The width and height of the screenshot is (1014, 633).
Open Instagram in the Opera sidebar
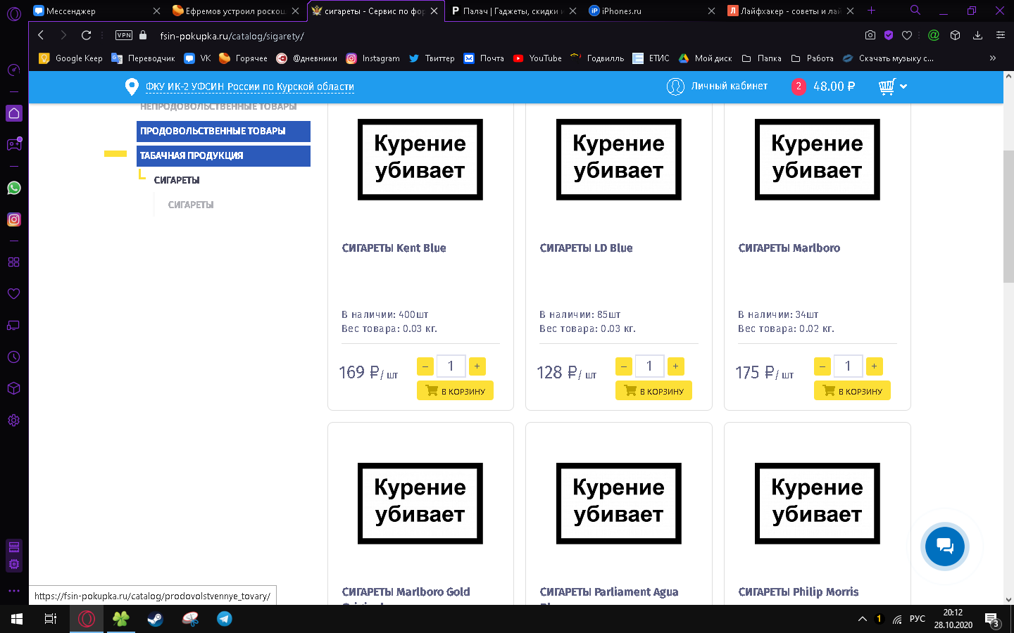(x=13, y=219)
